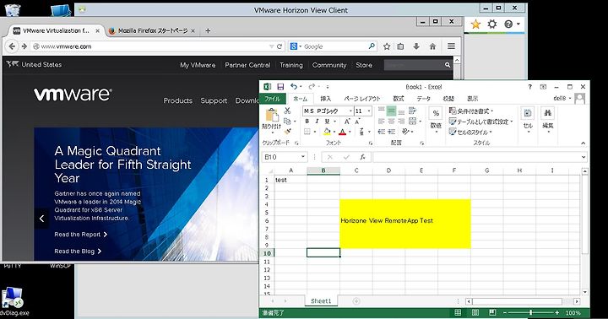Switch to Mozilla Firefox start page tab

[153, 30]
